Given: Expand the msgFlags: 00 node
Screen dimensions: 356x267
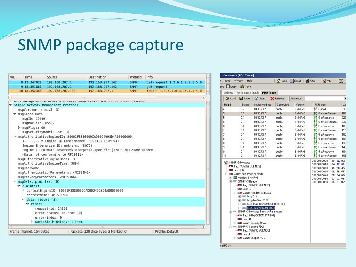Looking at the screenshot, I should (x=19, y=128).
